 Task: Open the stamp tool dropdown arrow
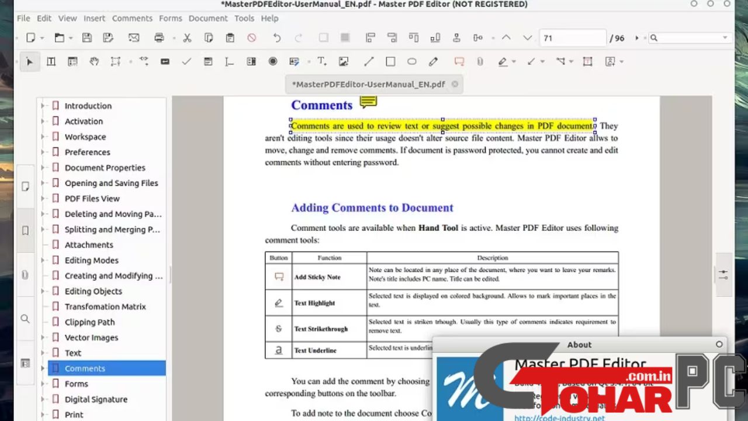[621, 61]
